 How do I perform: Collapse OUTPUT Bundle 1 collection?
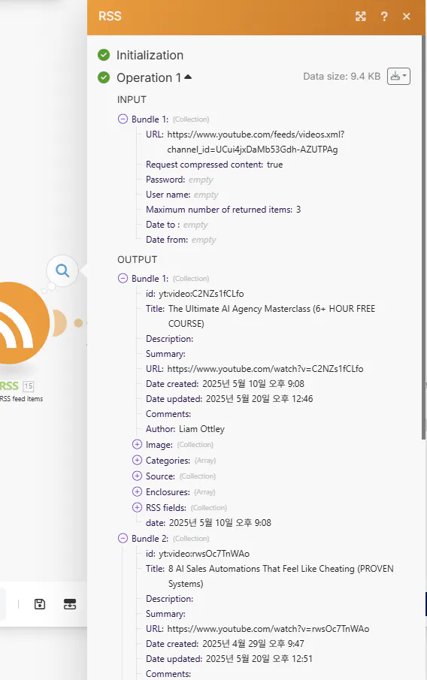point(123,279)
